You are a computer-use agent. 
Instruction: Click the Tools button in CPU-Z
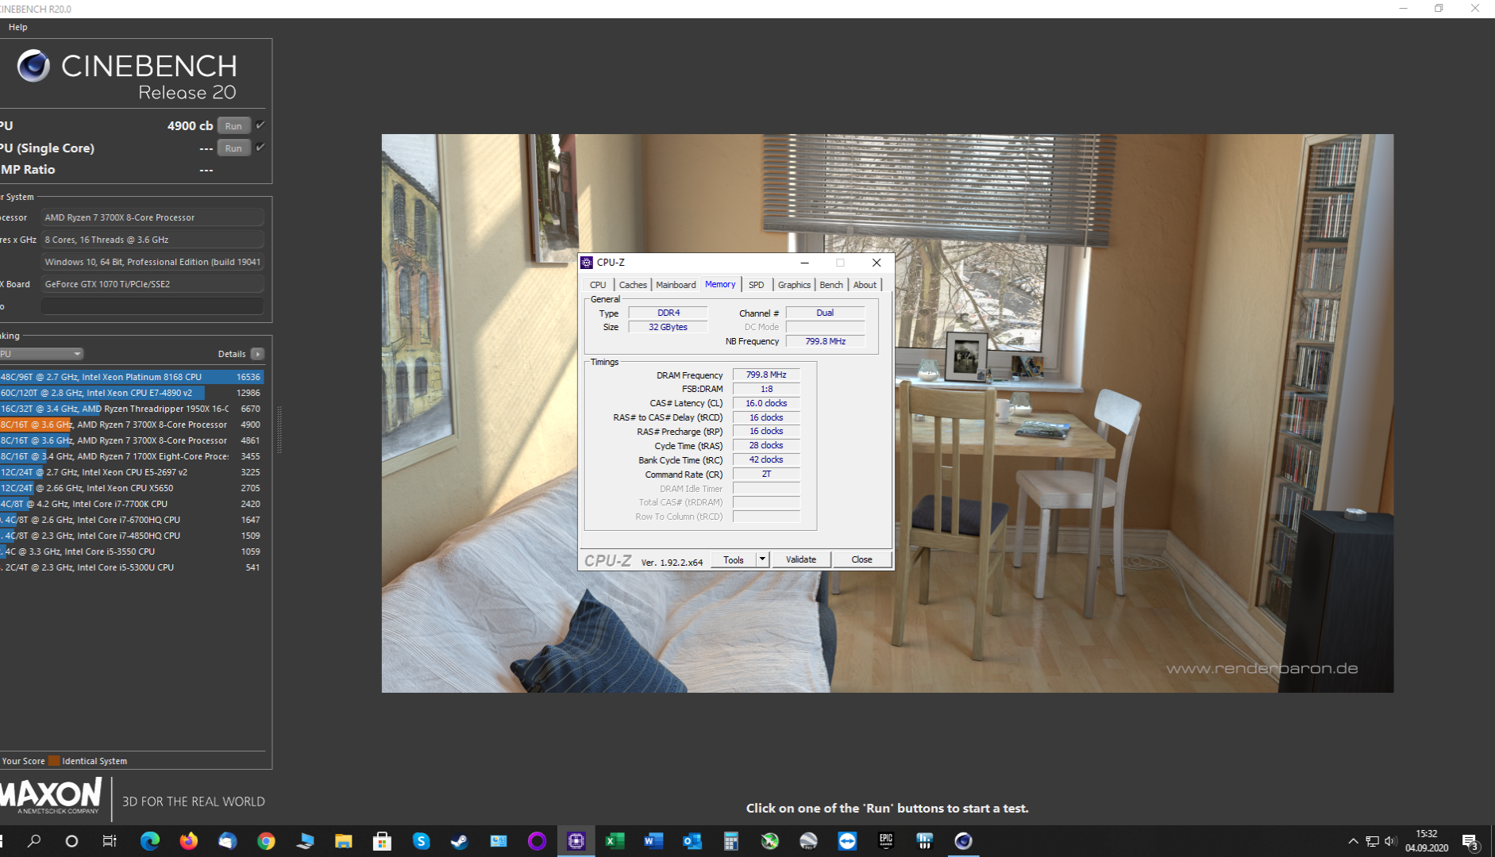tap(734, 559)
